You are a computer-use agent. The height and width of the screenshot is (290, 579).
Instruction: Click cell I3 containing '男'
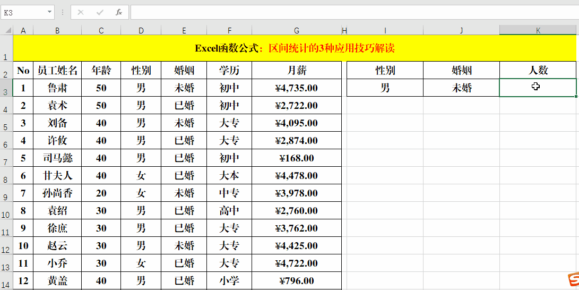coord(385,88)
